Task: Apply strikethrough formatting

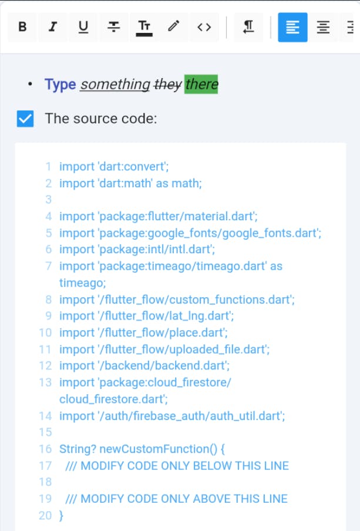Action: point(114,27)
